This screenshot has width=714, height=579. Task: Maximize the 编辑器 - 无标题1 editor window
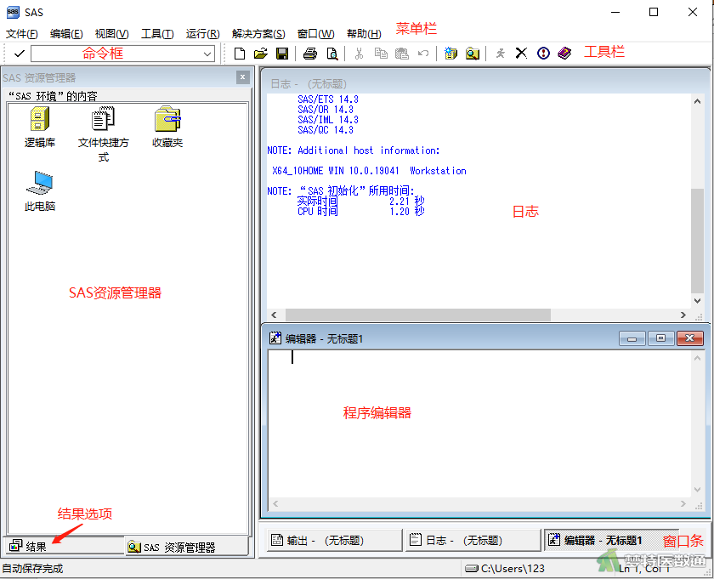[x=660, y=338]
